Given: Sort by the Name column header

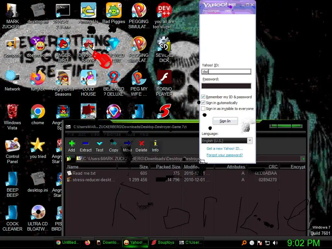Looking at the screenshot, I should coord(91,167).
